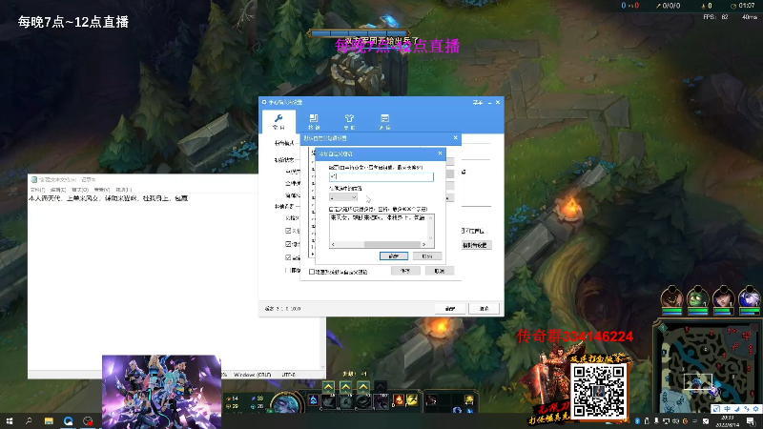Image resolution: width=763 pixels, height=429 pixels.
Task: Toggle the first checked option in settings window
Action: tap(288, 231)
